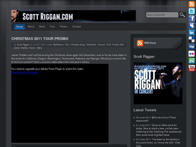This screenshot has height=147, width=196.
Task: Click the 21 June 2011 tweet
Action: [x=159, y=130]
